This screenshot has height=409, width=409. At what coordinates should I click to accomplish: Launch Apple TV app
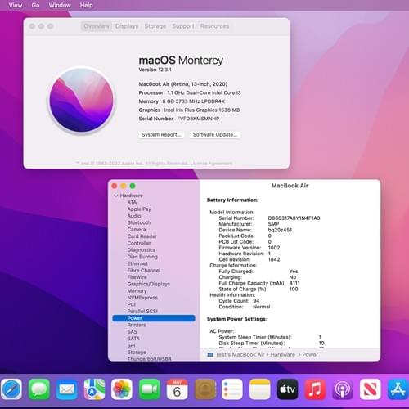click(287, 389)
